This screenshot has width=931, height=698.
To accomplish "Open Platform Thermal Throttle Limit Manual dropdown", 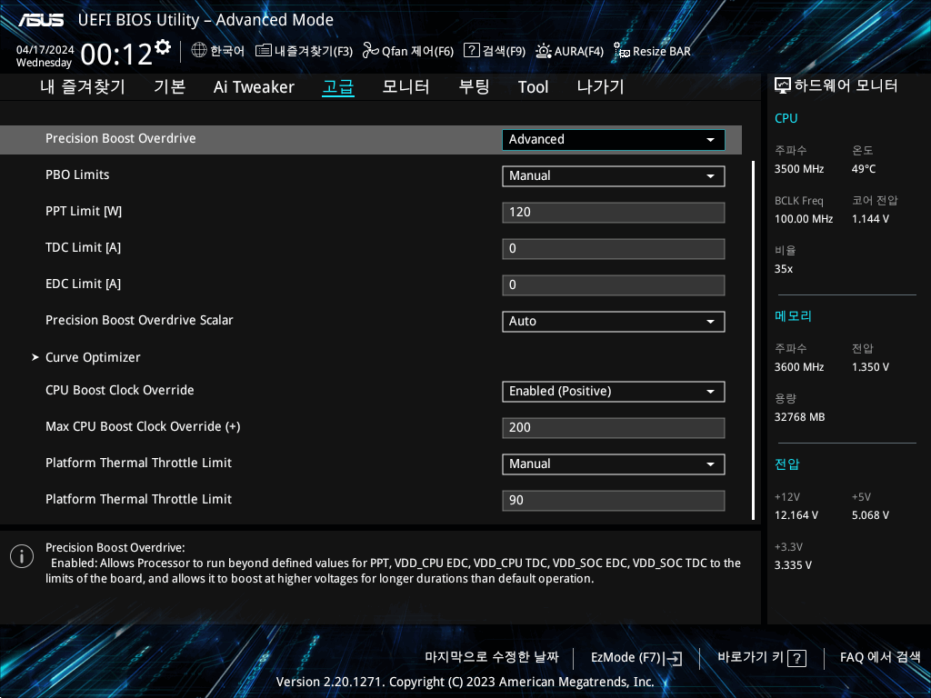I will [614, 464].
